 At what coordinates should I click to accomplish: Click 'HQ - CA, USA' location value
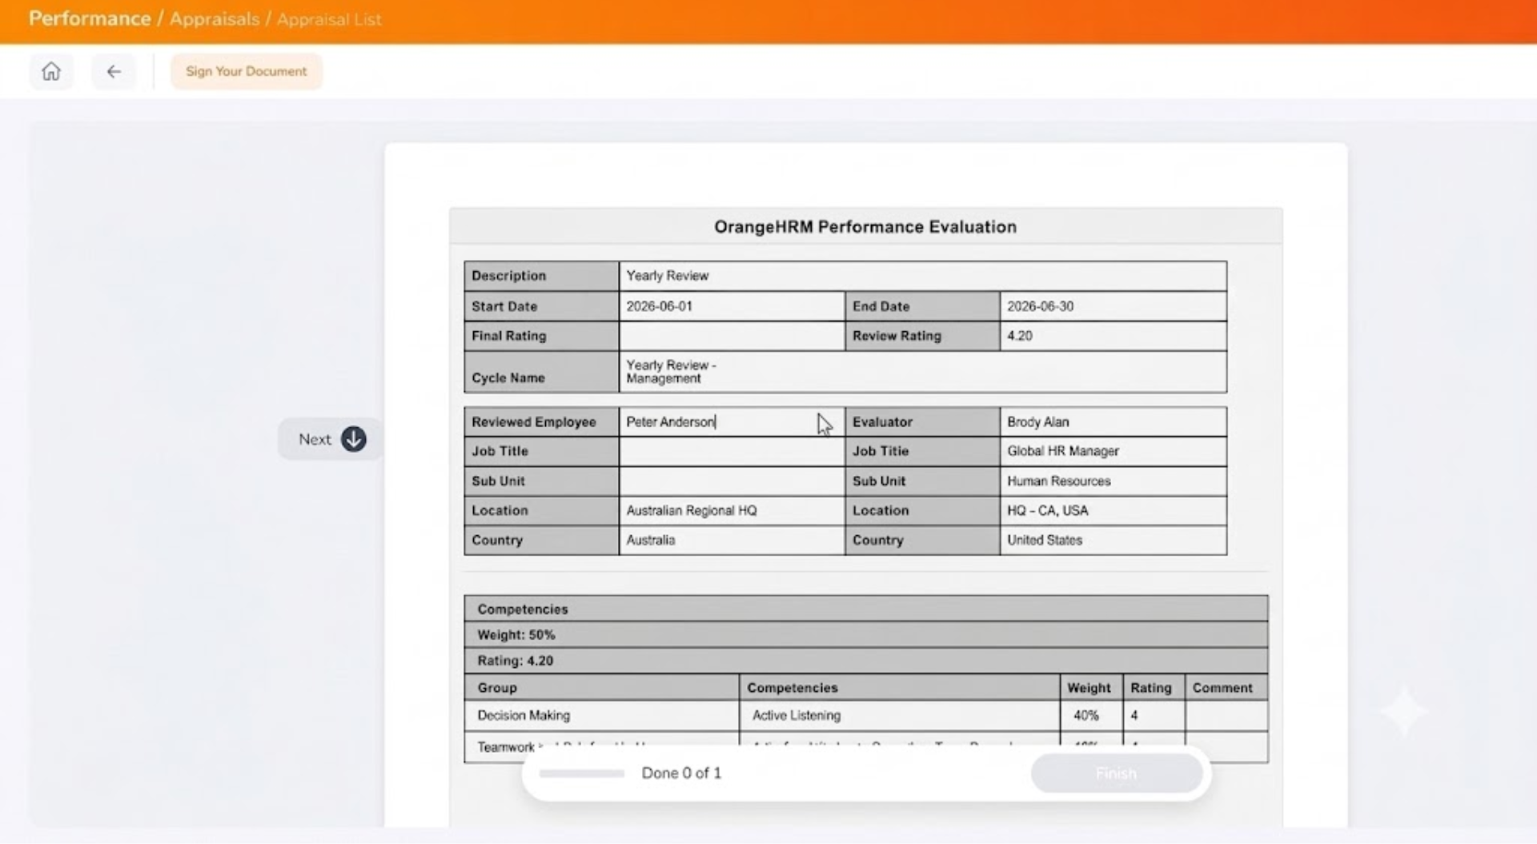click(x=1047, y=510)
